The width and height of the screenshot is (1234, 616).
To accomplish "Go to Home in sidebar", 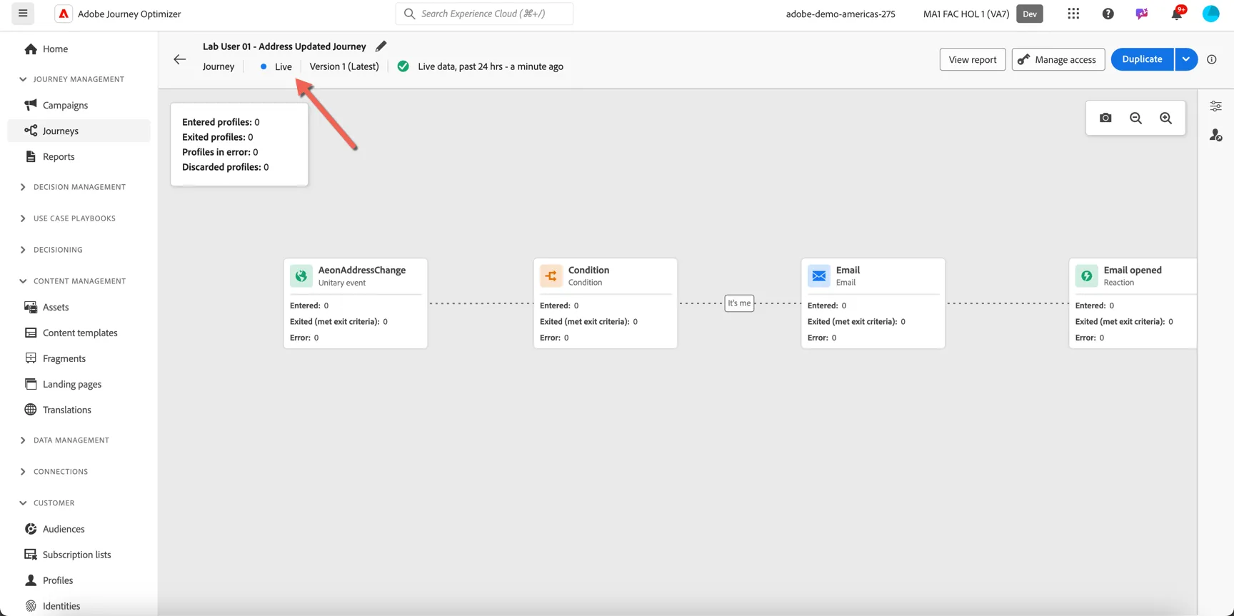I will pyautogui.click(x=79, y=49).
